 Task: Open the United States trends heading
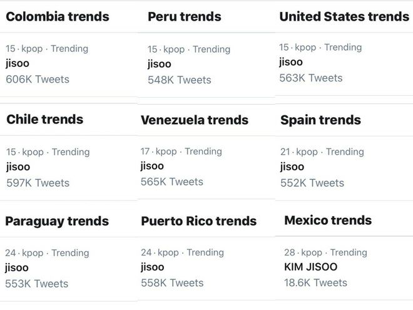(344, 17)
